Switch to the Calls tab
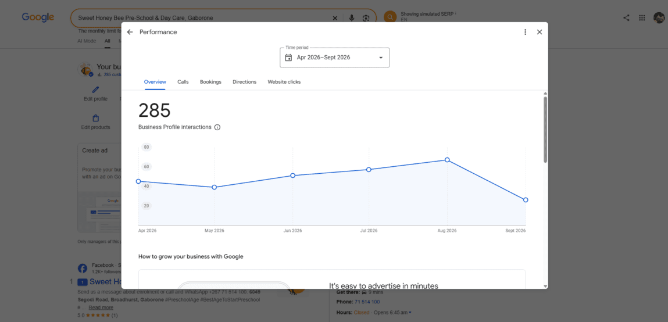Image resolution: width=668 pixels, height=322 pixels. click(x=183, y=82)
